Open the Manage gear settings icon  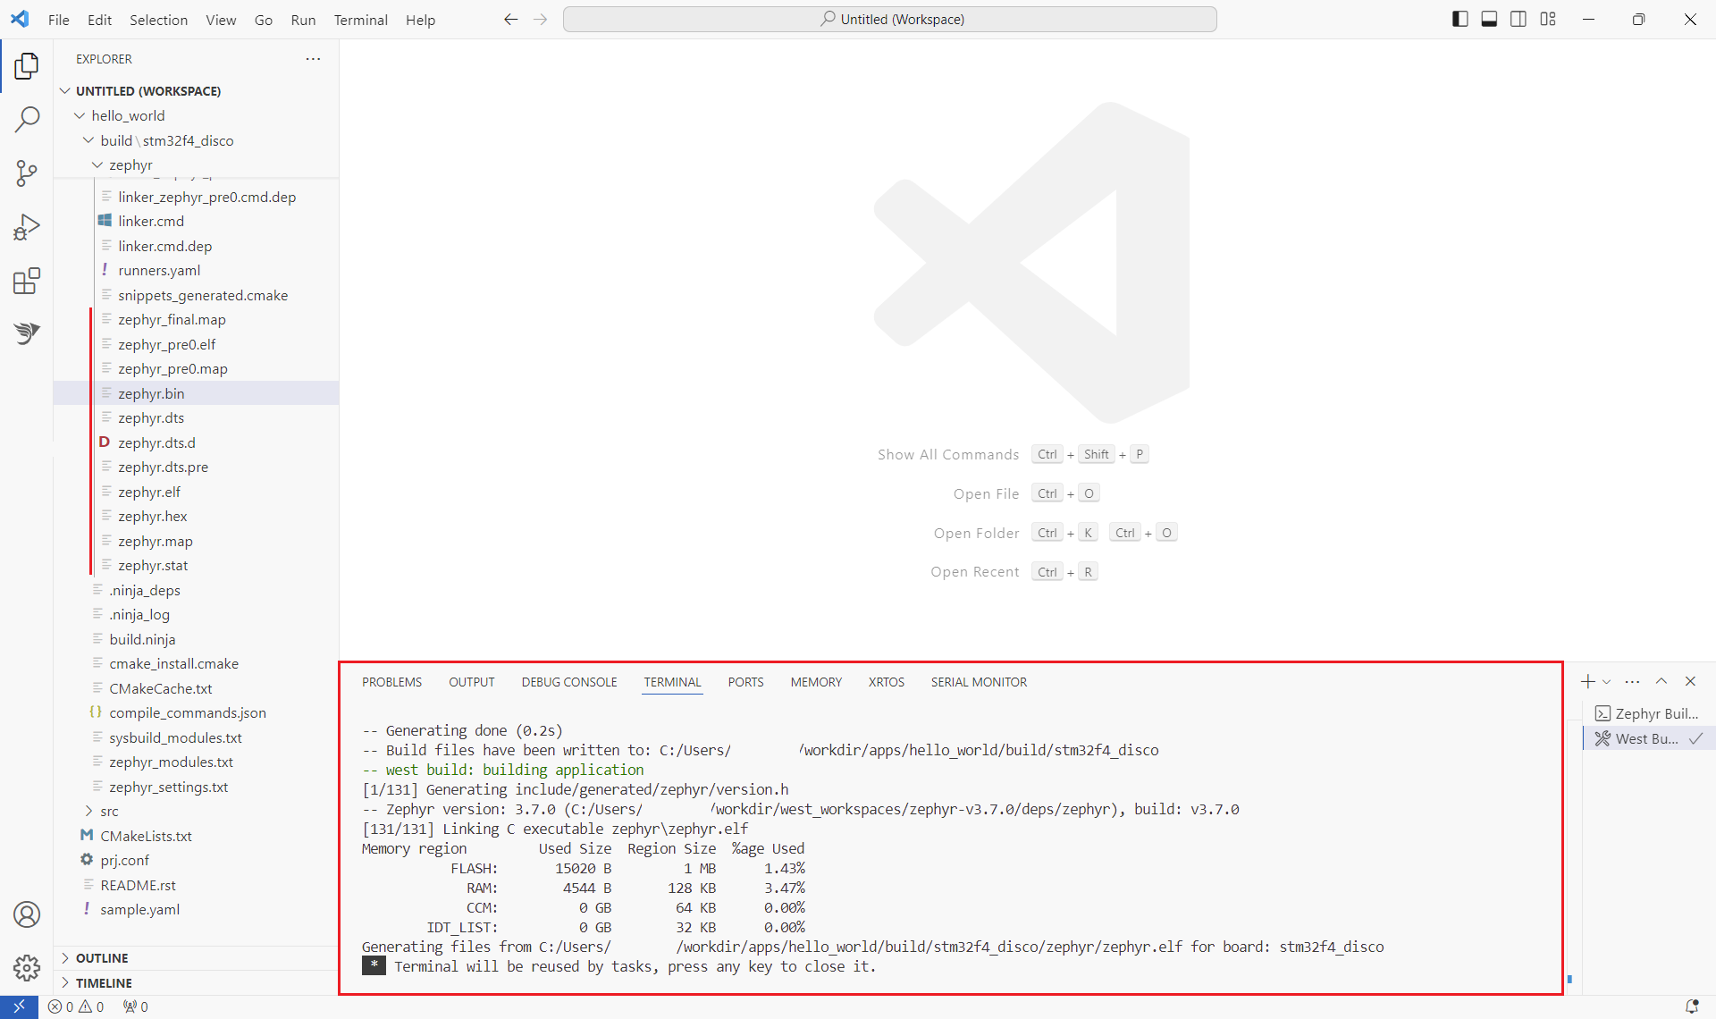coord(27,967)
